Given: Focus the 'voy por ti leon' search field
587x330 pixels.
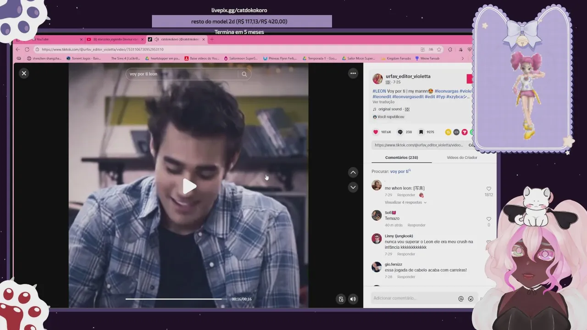Looking at the screenshot, I should point(183,74).
